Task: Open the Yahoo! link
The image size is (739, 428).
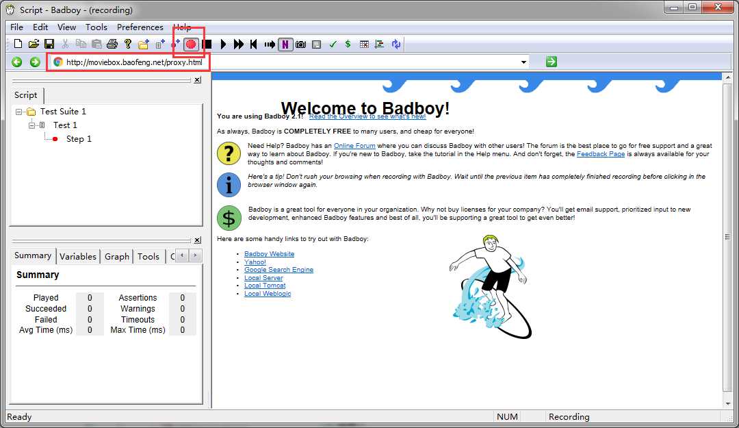Action: (x=255, y=262)
